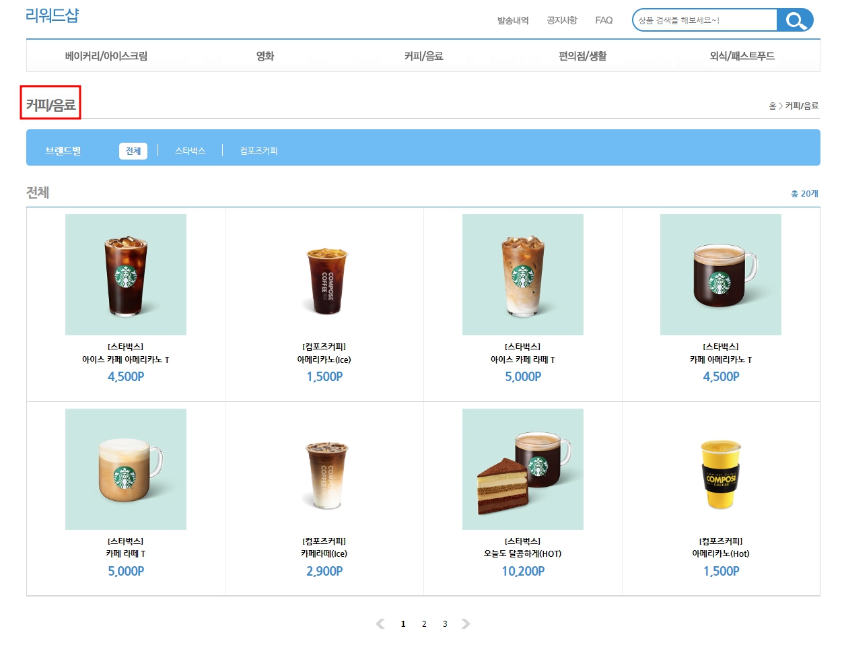842x645 pixels.
Task: Open 영화 category menu
Action: [265, 56]
